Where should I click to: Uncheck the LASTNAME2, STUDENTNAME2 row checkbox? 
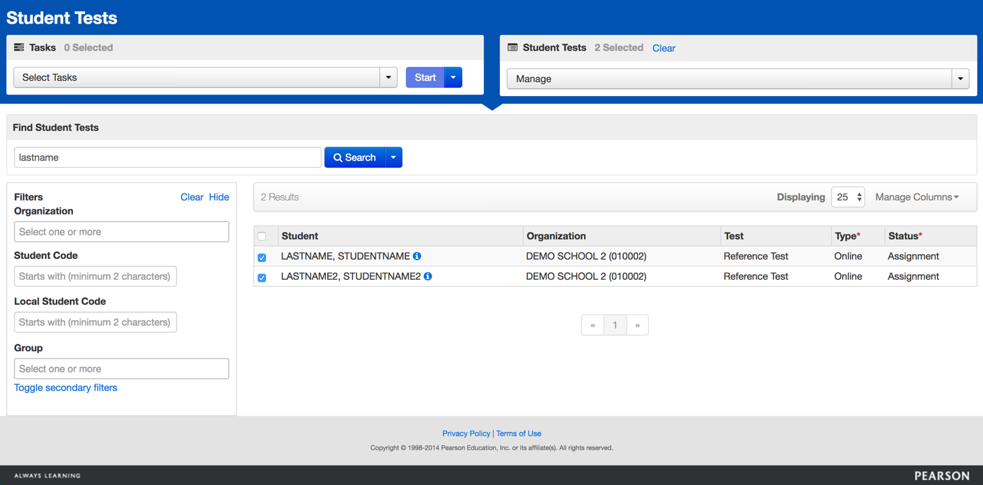(262, 278)
